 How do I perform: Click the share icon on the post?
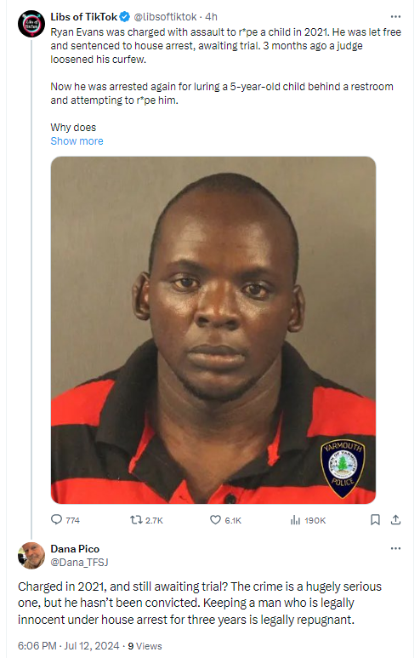tap(395, 520)
